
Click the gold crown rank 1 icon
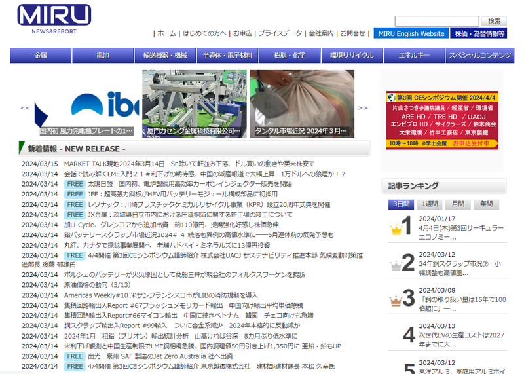[x=396, y=229]
